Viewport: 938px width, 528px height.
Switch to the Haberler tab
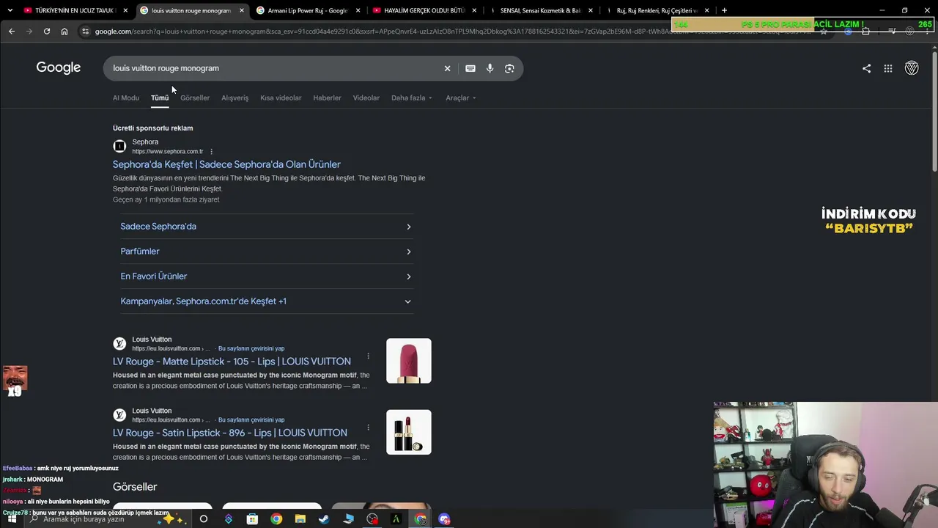click(x=327, y=98)
